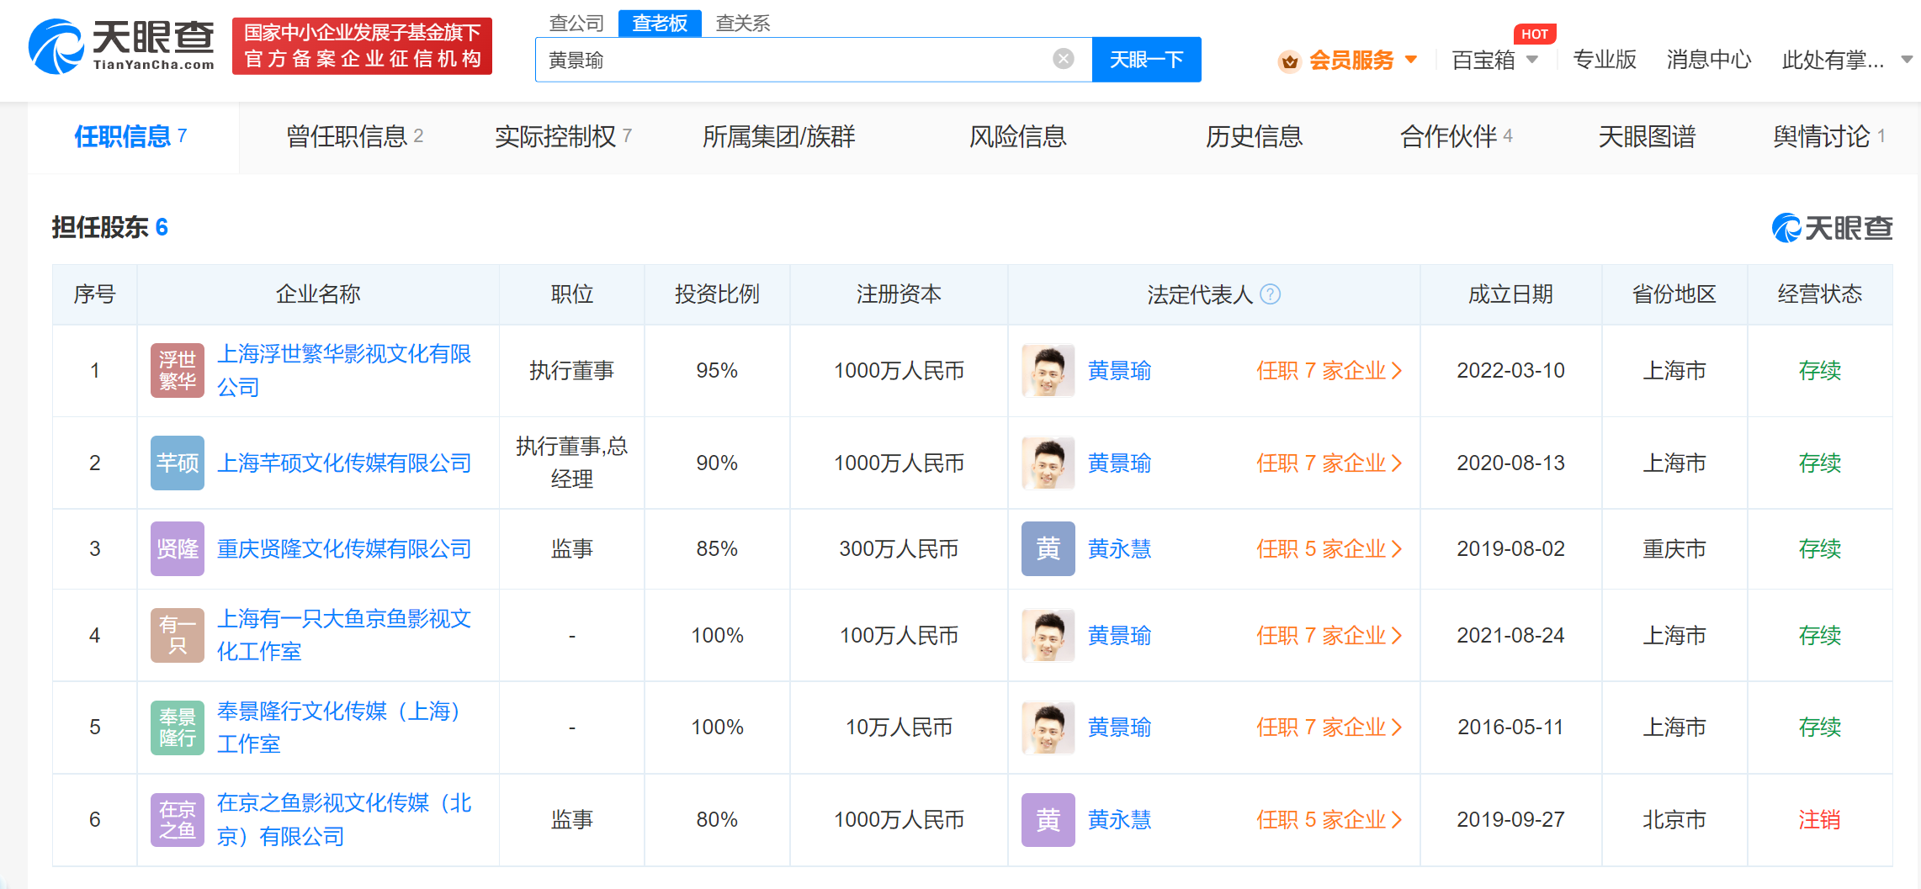The height and width of the screenshot is (889, 1921).
Task: Click the 有一只 company logo tile
Action: [178, 635]
